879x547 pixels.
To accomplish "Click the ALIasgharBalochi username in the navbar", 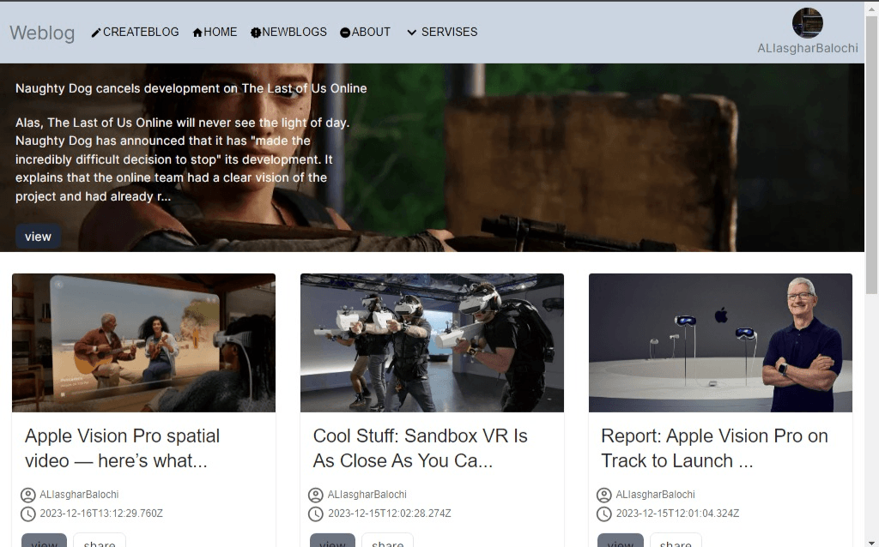I will [807, 48].
